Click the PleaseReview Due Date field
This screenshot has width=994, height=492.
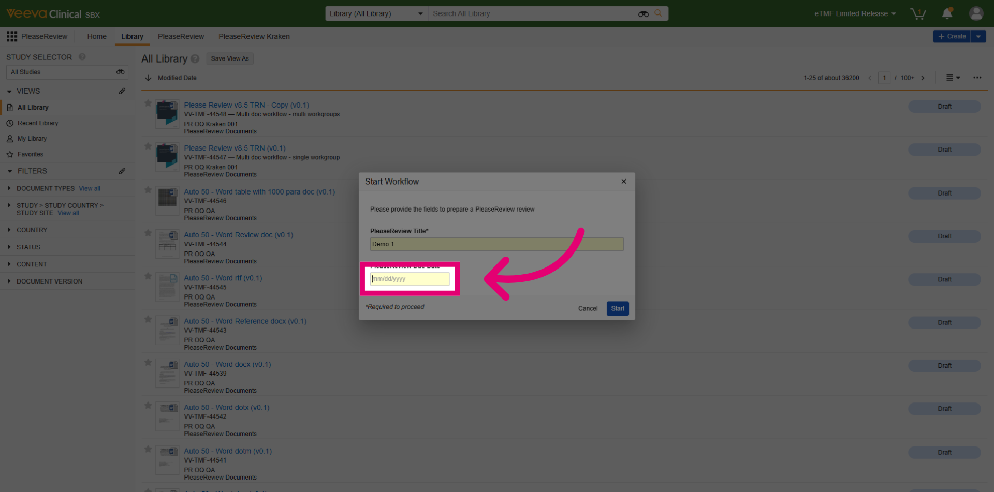(410, 279)
